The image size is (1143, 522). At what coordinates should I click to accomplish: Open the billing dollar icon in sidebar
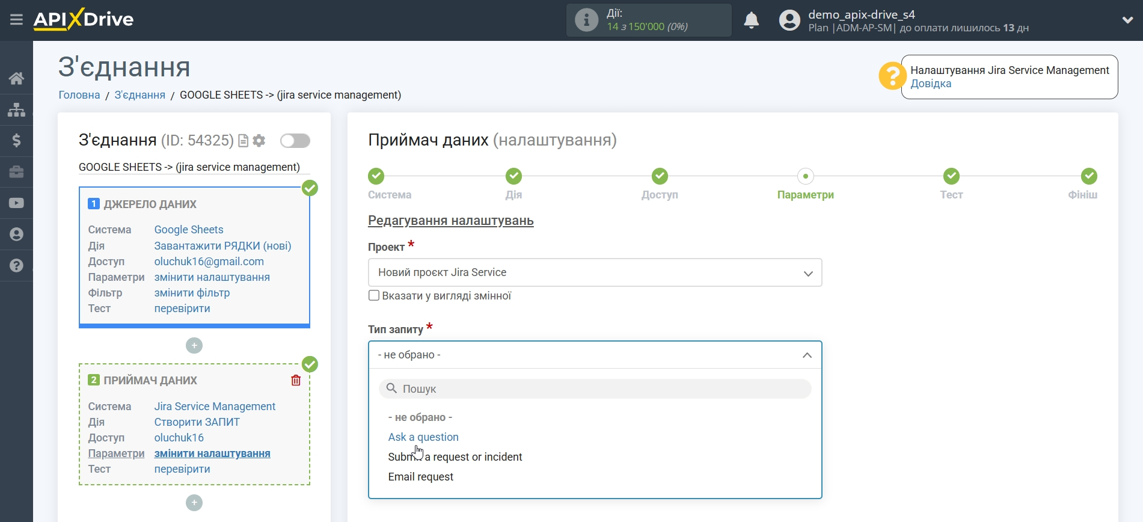[x=16, y=141]
